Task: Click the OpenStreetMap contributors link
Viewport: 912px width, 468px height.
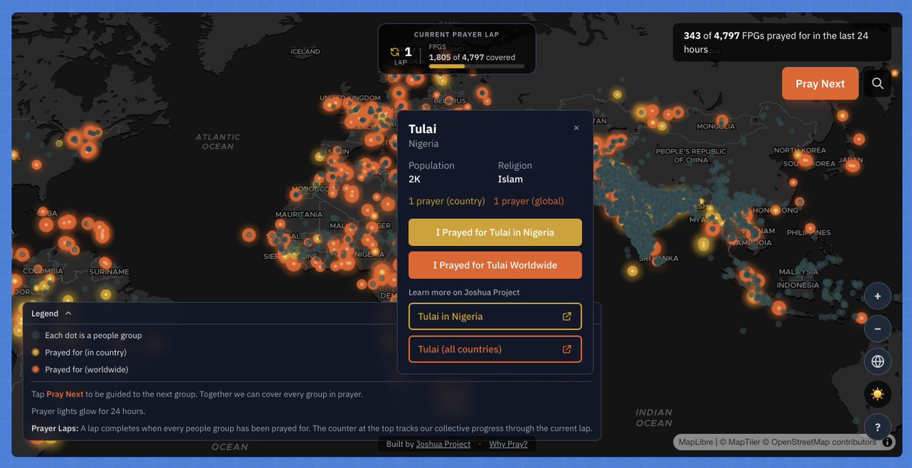Action: pyautogui.click(x=825, y=442)
